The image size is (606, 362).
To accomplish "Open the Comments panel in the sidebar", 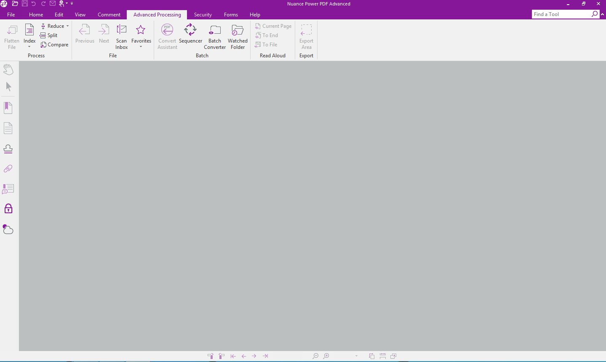I will pyautogui.click(x=8, y=189).
